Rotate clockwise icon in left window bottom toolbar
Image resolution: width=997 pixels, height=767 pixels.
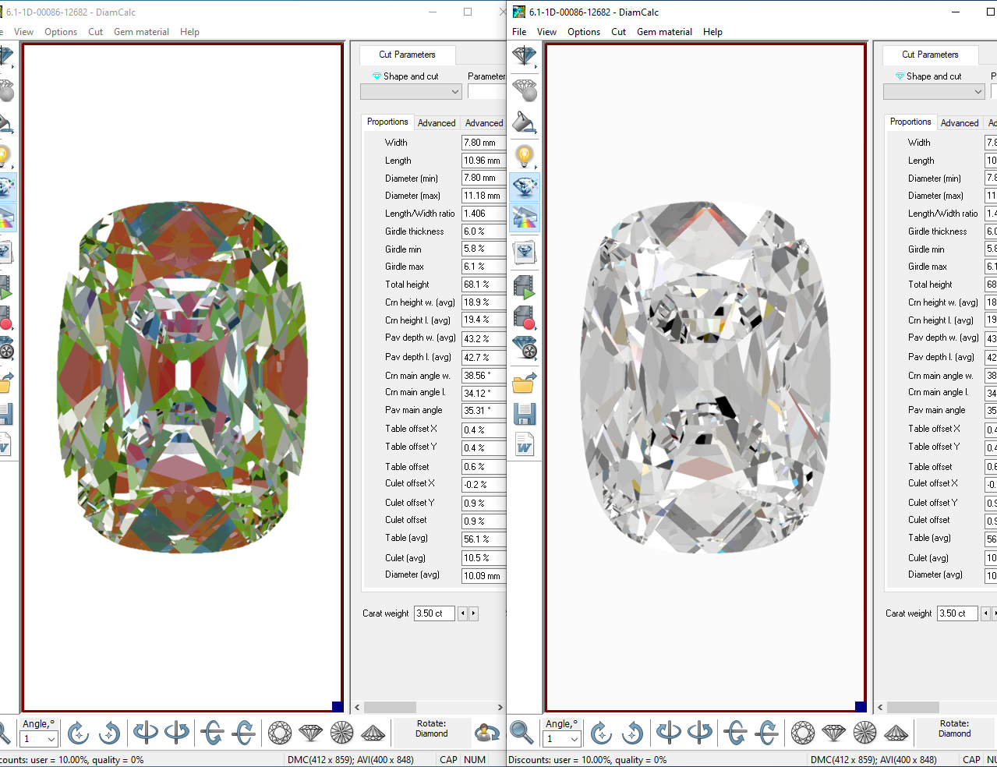coord(78,733)
